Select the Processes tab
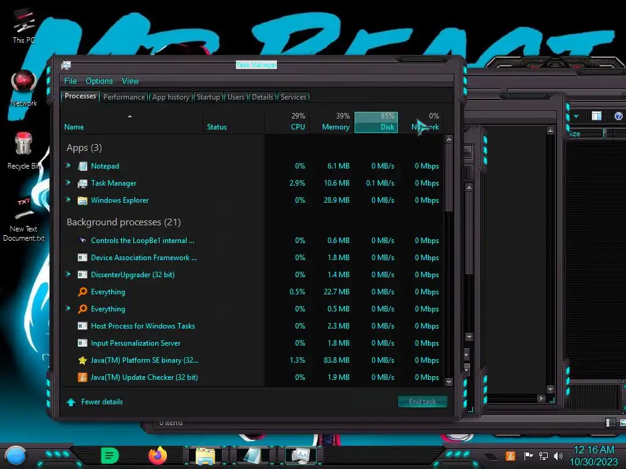This screenshot has height=469, width=626. click(80, 96)
